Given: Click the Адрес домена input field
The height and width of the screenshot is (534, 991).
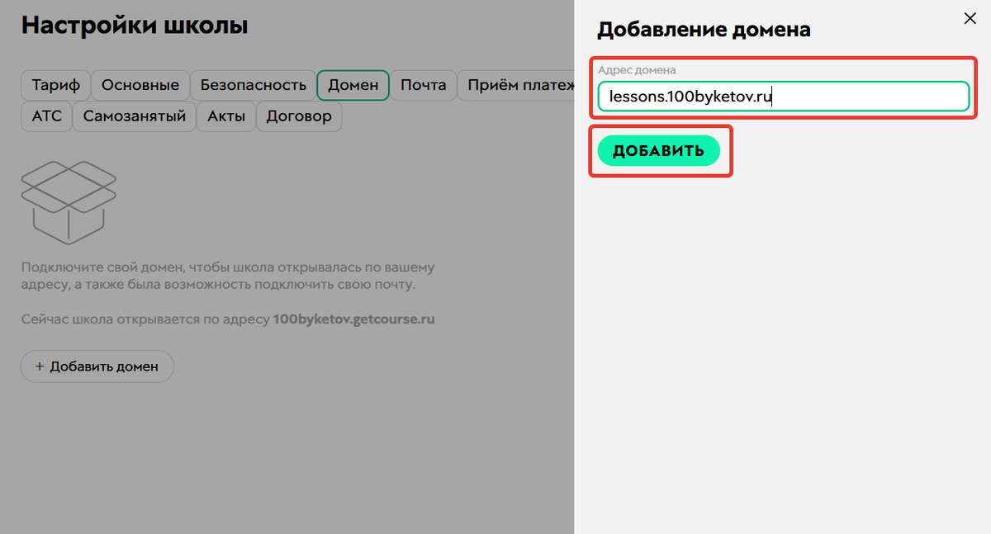Looking at the screenshot, I should tap(782, 97).
